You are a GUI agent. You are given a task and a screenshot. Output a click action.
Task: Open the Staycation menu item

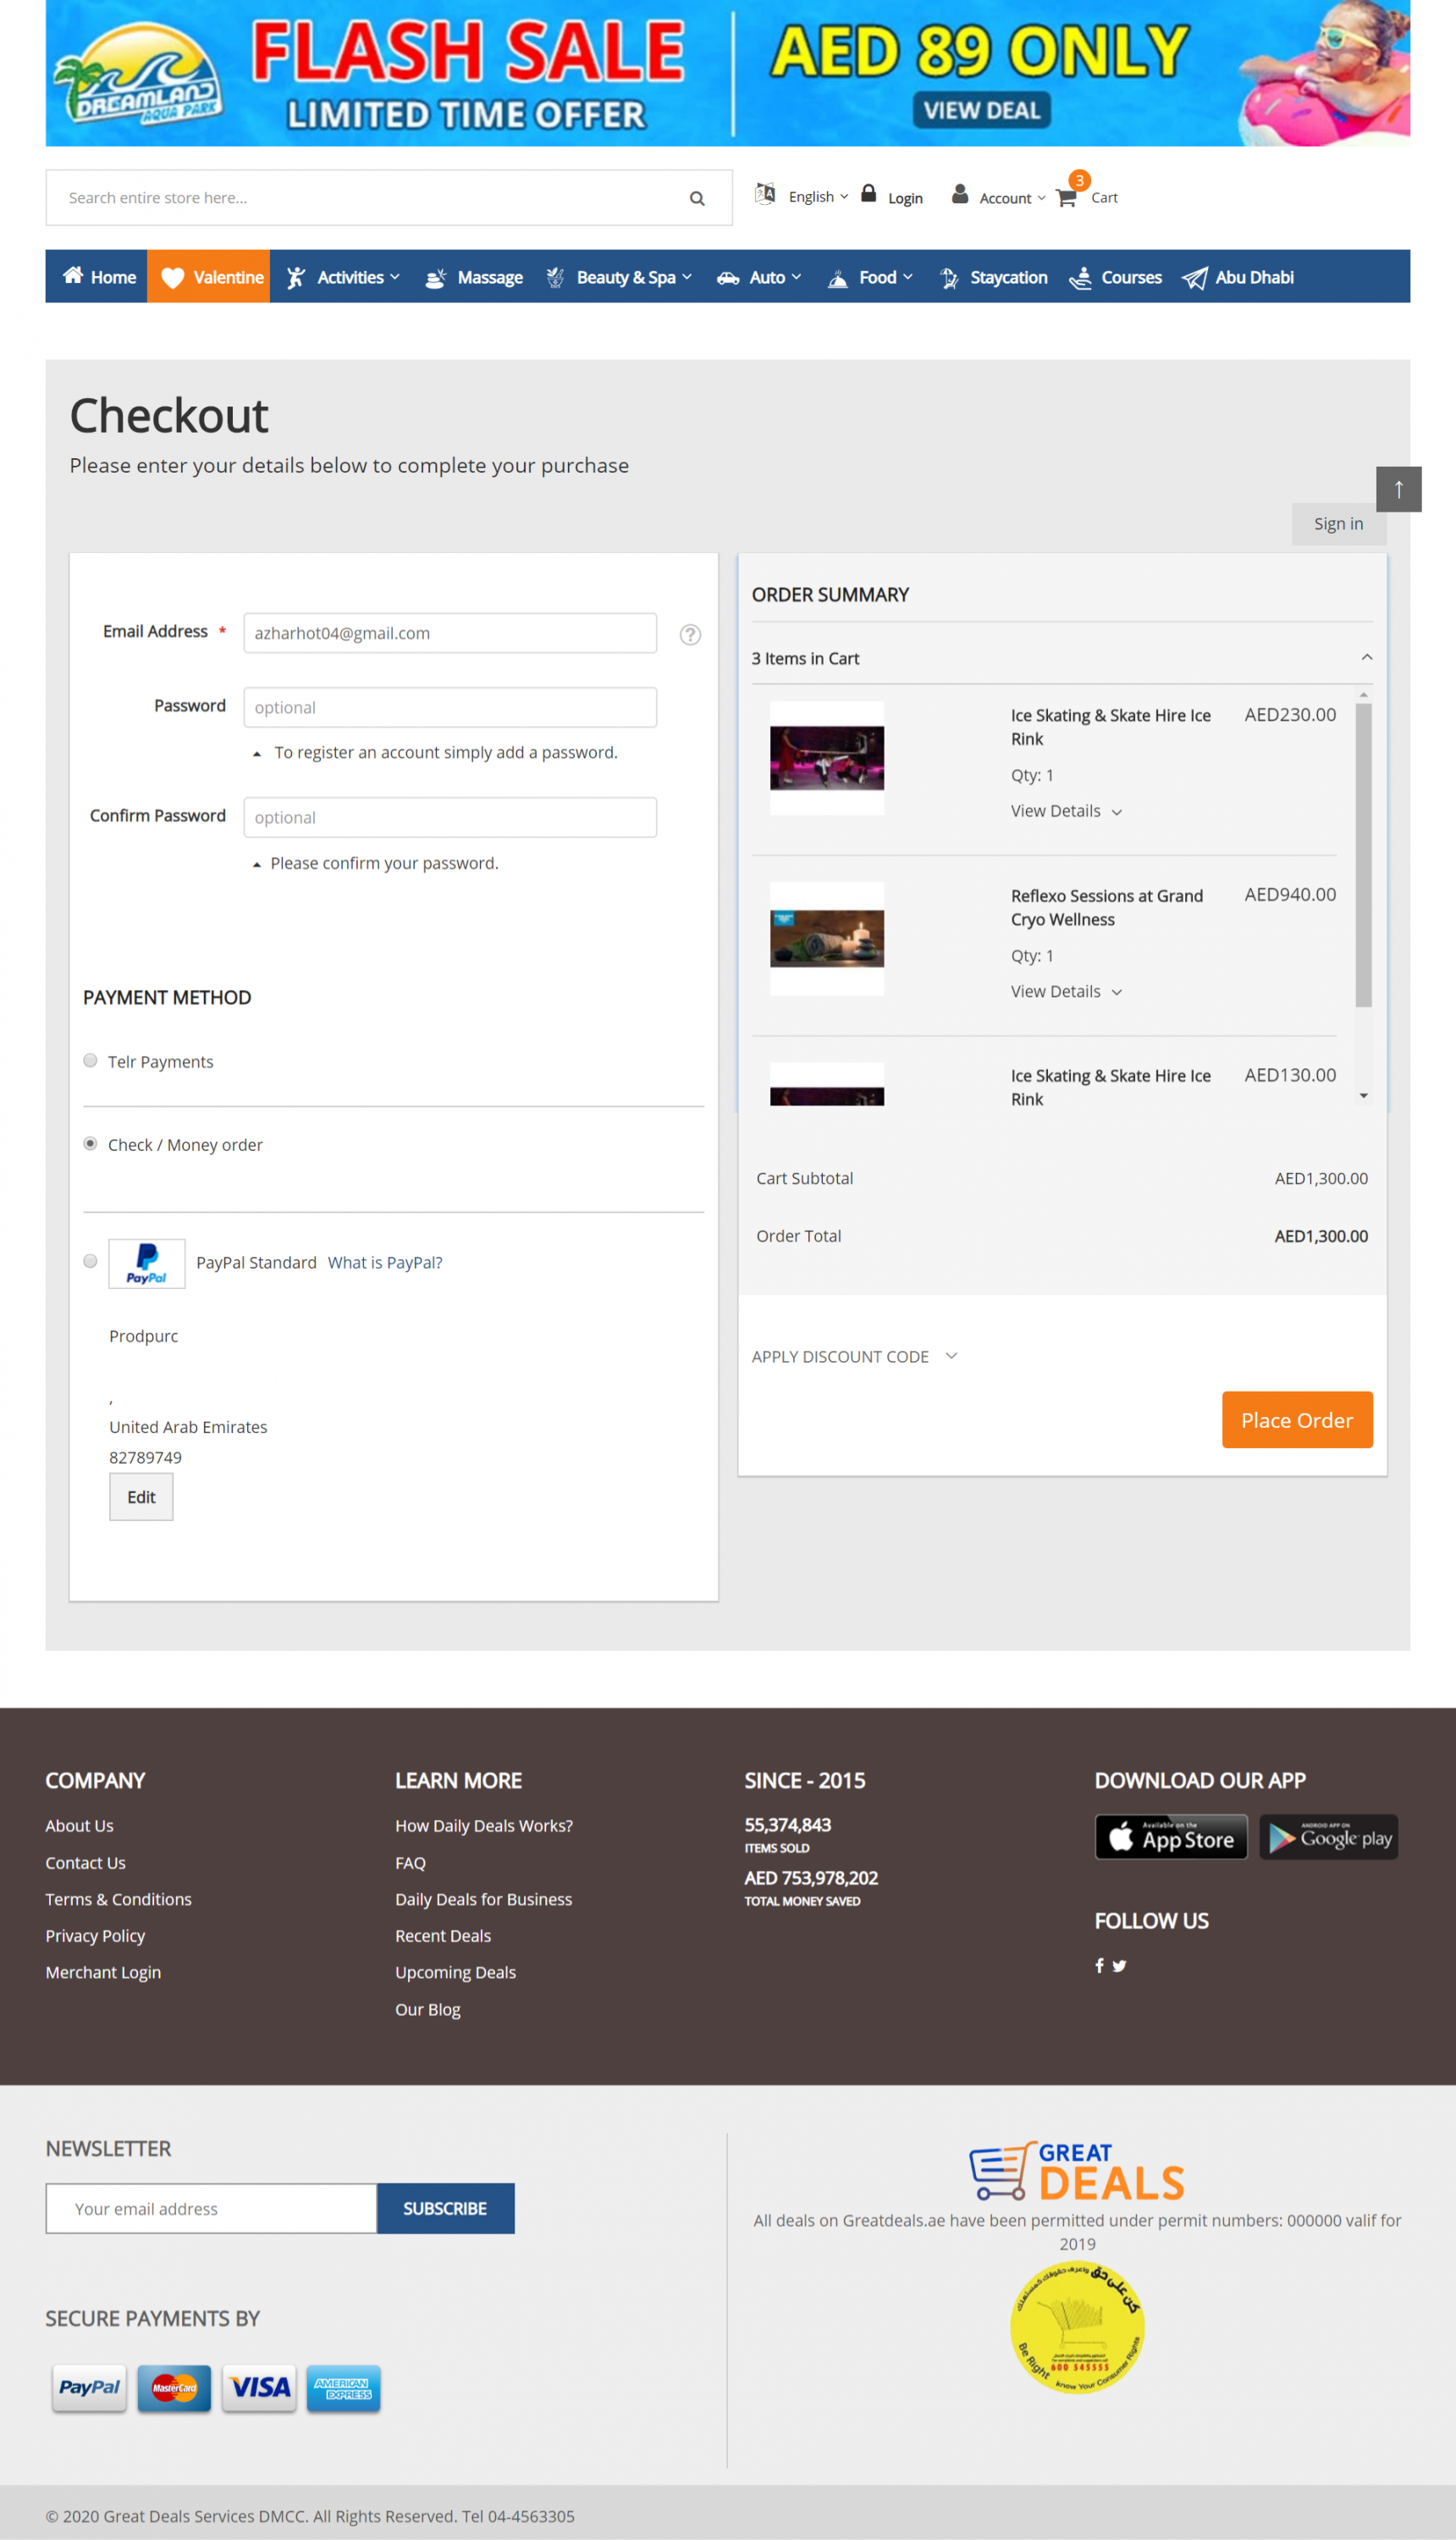[x=994, y=277]
